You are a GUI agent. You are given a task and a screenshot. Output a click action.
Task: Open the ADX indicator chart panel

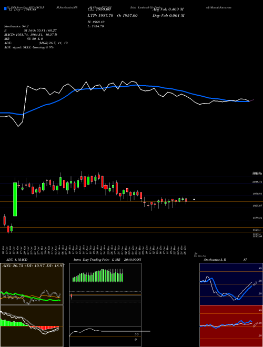click(x=32, y=284)
